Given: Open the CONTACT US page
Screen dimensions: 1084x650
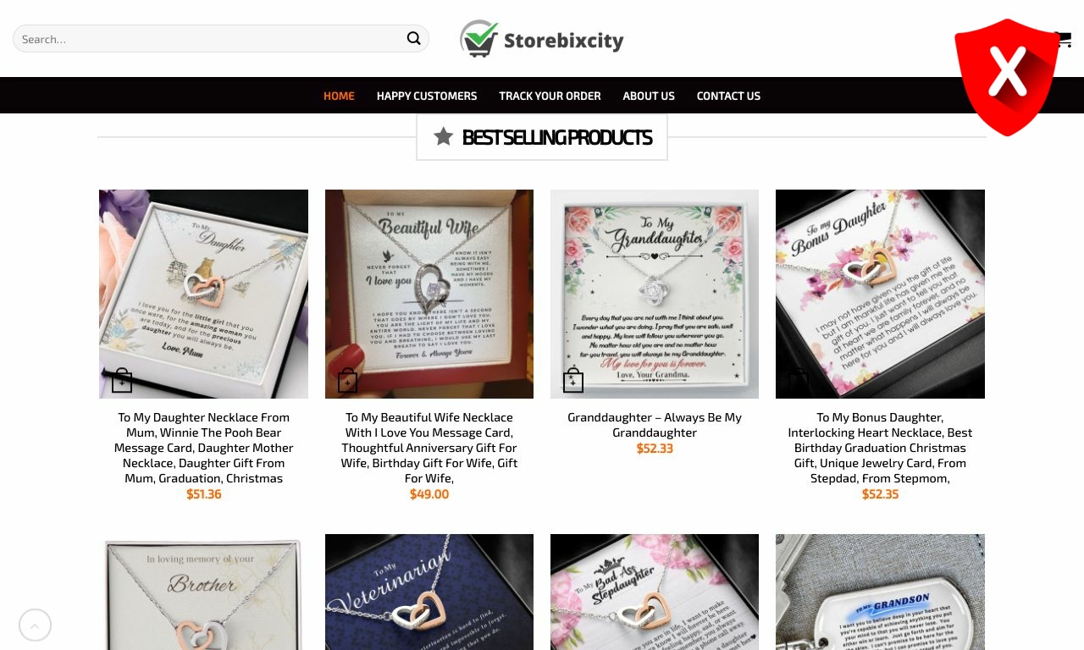Looking at the screenshot, I should tap(728, 96).
